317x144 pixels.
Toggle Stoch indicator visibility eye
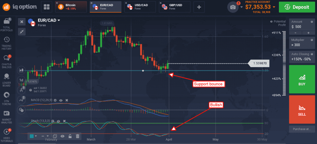click(x=59, y=121)
